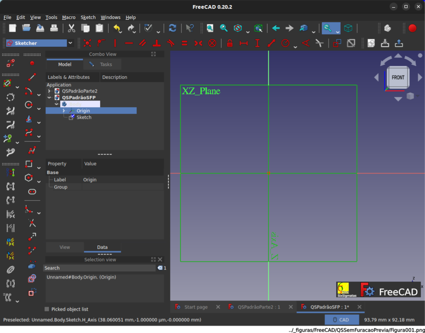Click the Label value Origin in properties
This screenshot has width=425, height=333.
click(x=90, y=180)
